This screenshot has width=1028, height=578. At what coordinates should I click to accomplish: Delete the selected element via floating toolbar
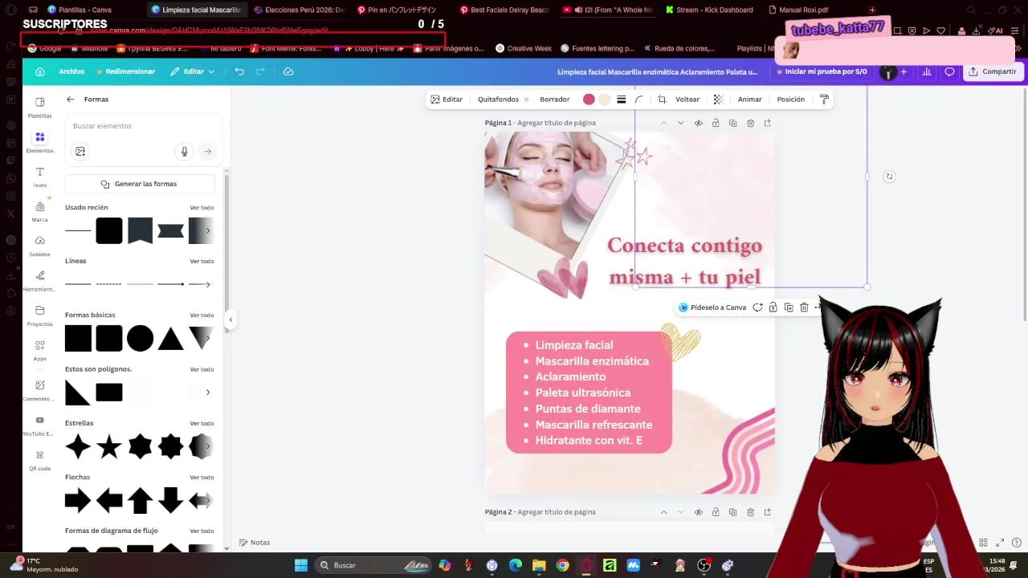pyautogui.click(x=804, y=307)
